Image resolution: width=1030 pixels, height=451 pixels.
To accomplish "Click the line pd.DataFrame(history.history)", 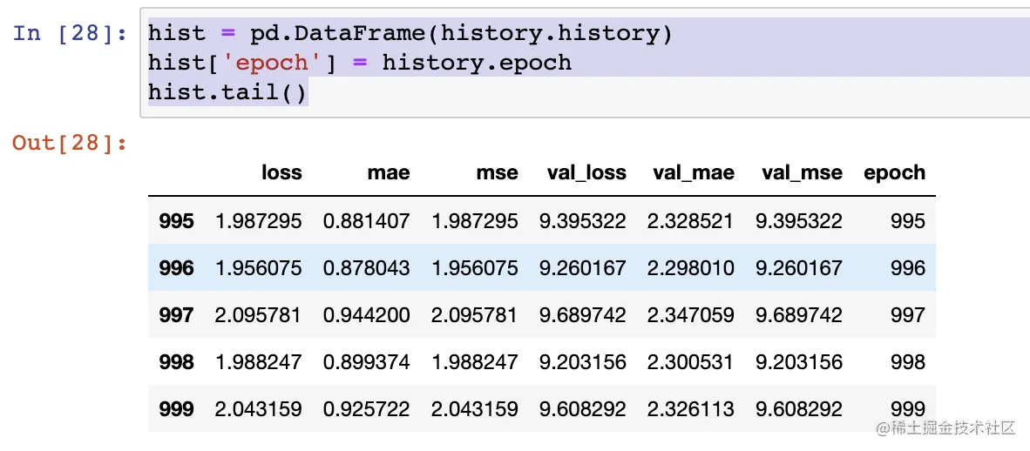I will (x=461, y=33).
